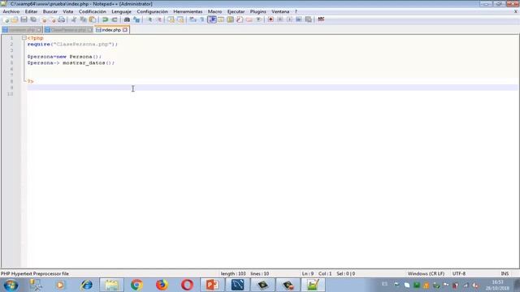
Task: Open the Macro menu
Action: pos(214,11)
